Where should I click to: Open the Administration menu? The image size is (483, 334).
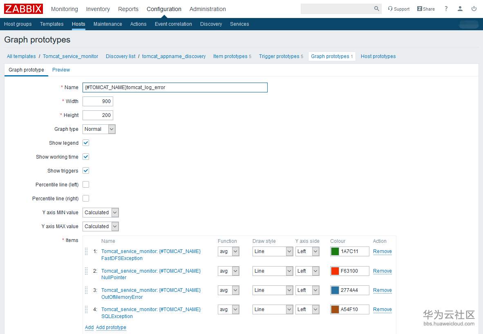[x=208, y=9]
